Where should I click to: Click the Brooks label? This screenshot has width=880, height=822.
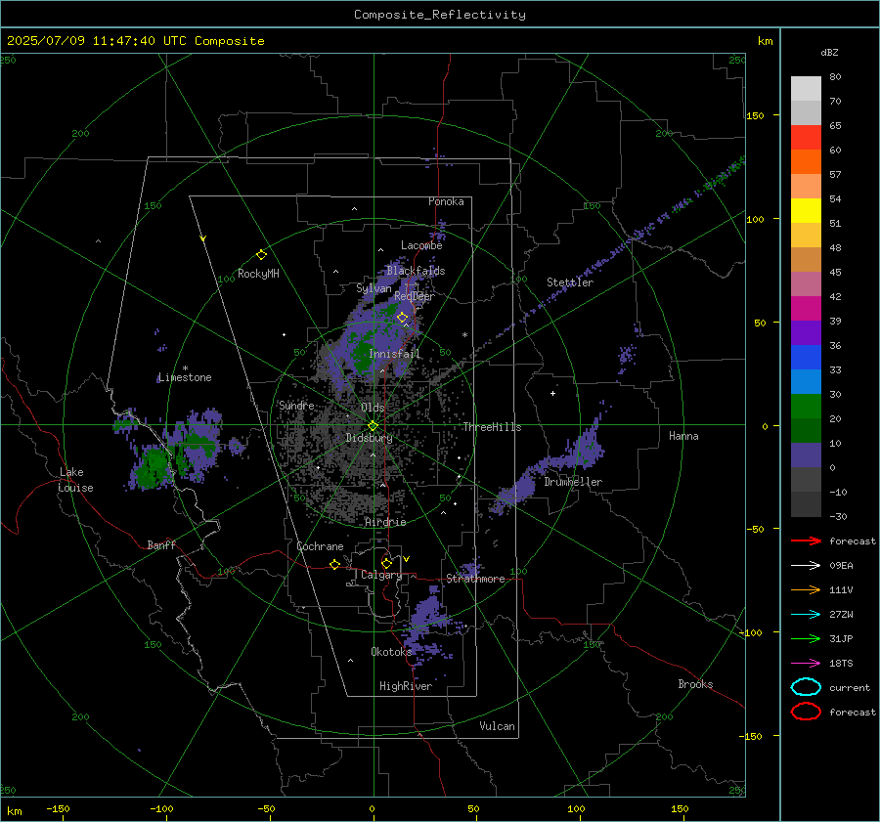coord(695,684)
